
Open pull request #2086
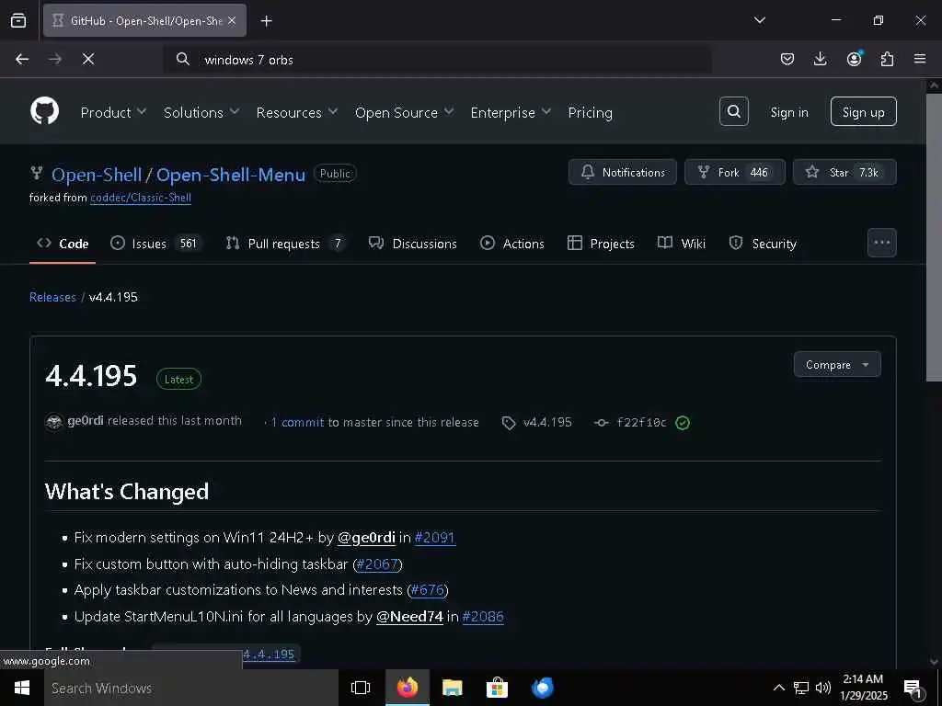[x=483, y=617]
